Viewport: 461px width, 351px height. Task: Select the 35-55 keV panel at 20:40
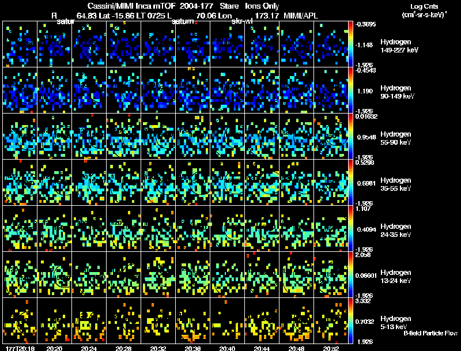click(228, 183)
